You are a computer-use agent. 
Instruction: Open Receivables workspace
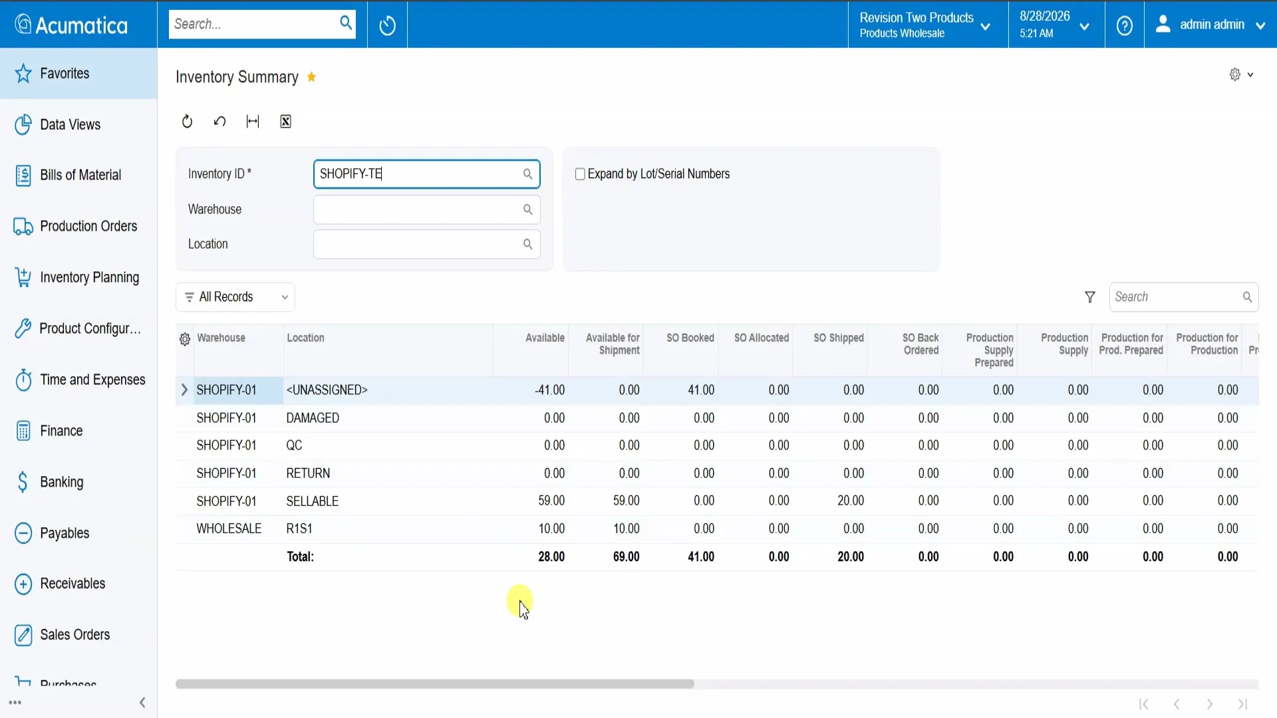pyautogui.click(x=78, y=584)
